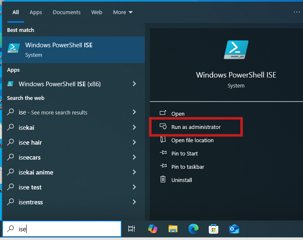This screenshot has height=240, width=303.
Task: Open Microsoft Store from the taskbar
Action: click(x=213, y=229)
